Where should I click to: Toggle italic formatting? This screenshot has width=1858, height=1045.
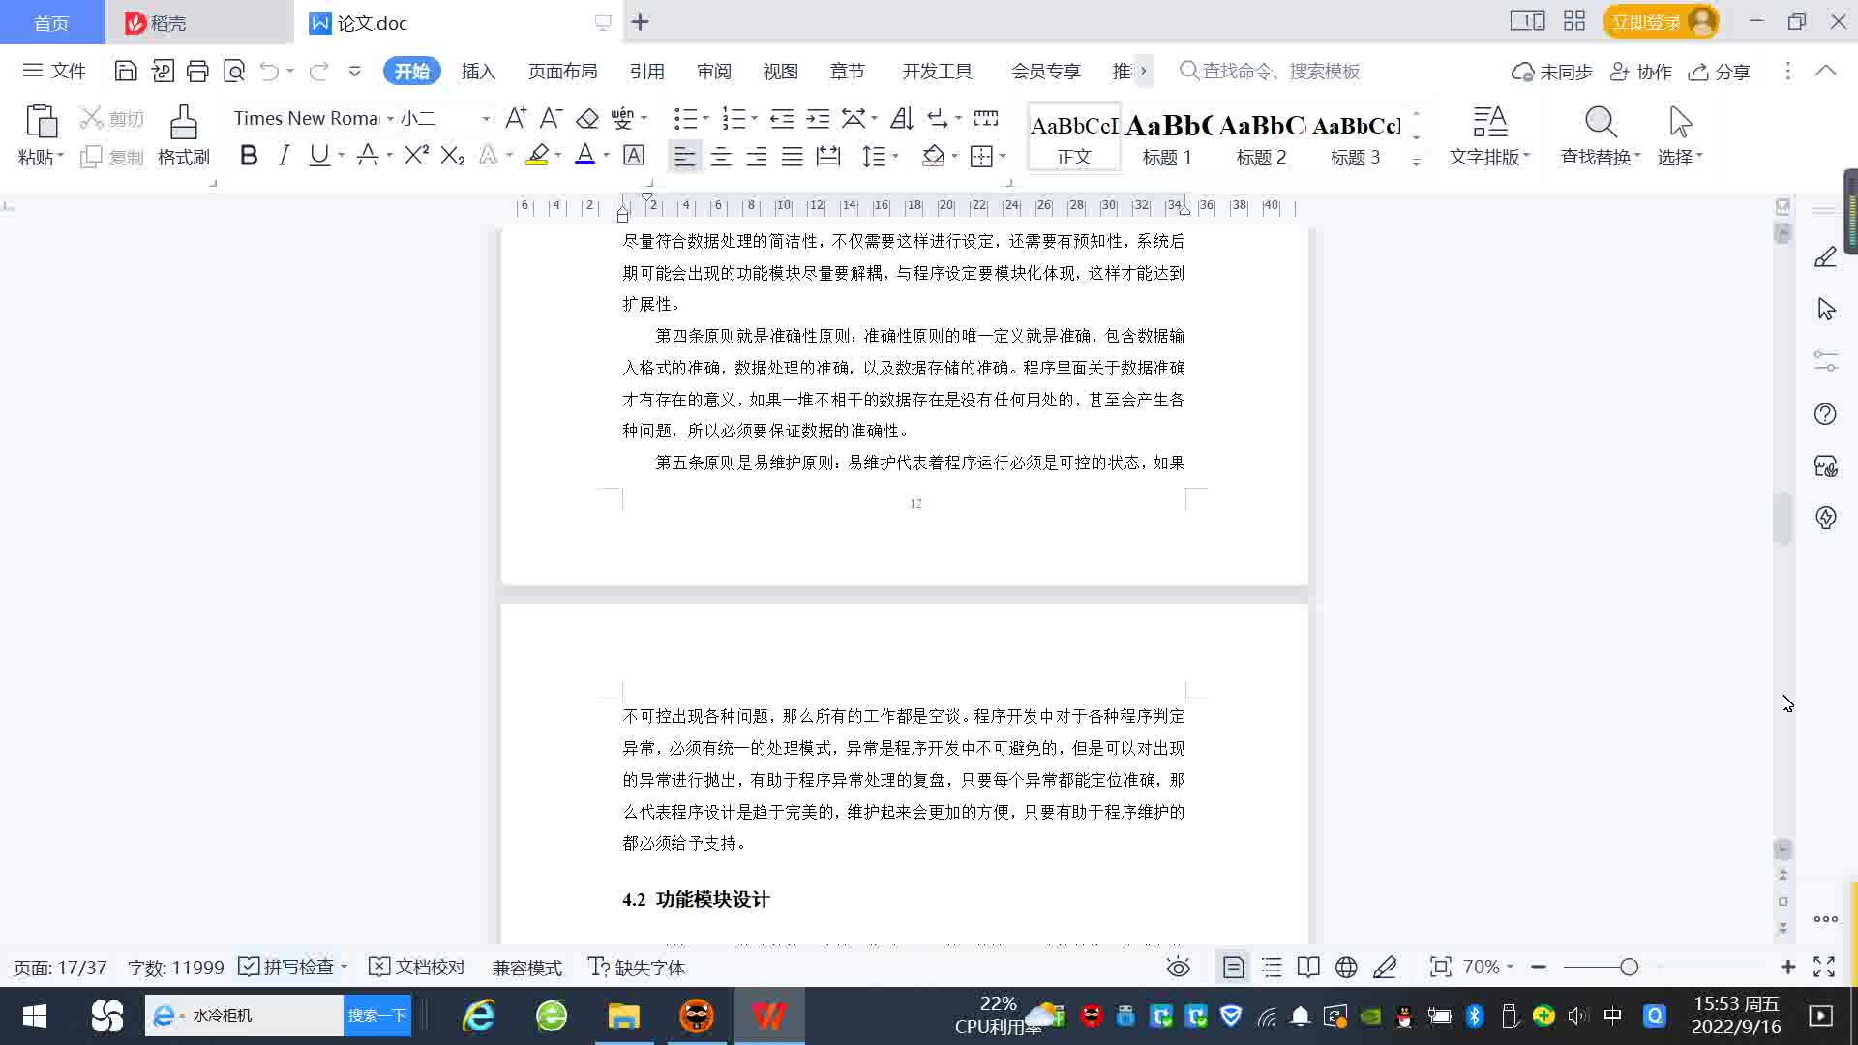(284, 156)
